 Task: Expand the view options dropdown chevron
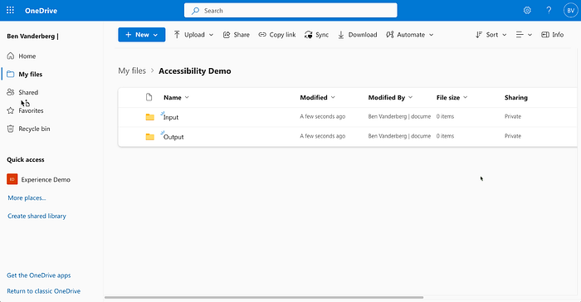click(x=530, y=35)
